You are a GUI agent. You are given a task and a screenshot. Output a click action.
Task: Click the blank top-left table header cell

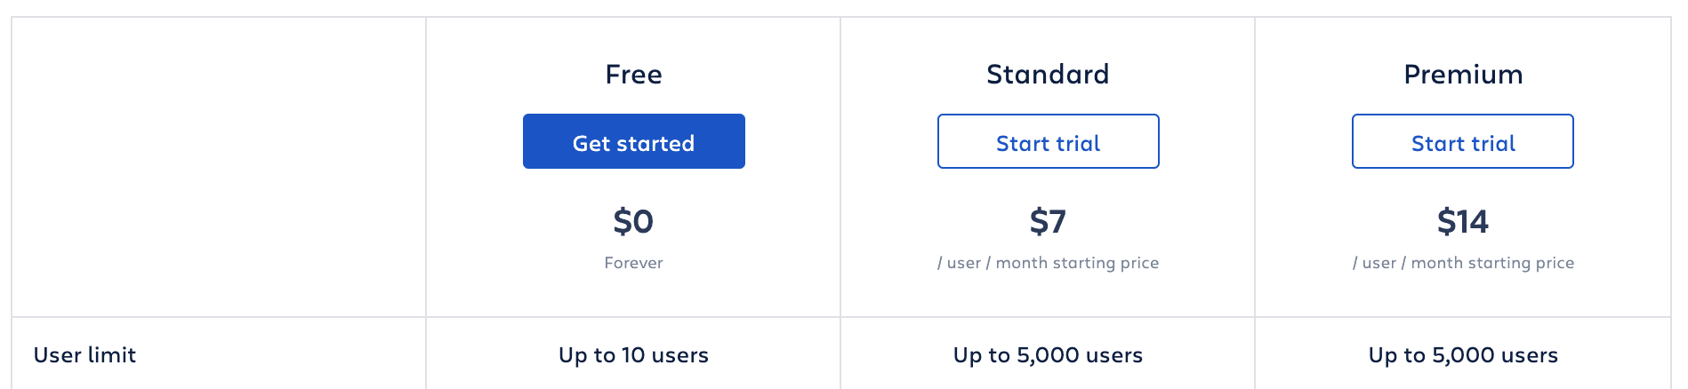tap(219, 167)
